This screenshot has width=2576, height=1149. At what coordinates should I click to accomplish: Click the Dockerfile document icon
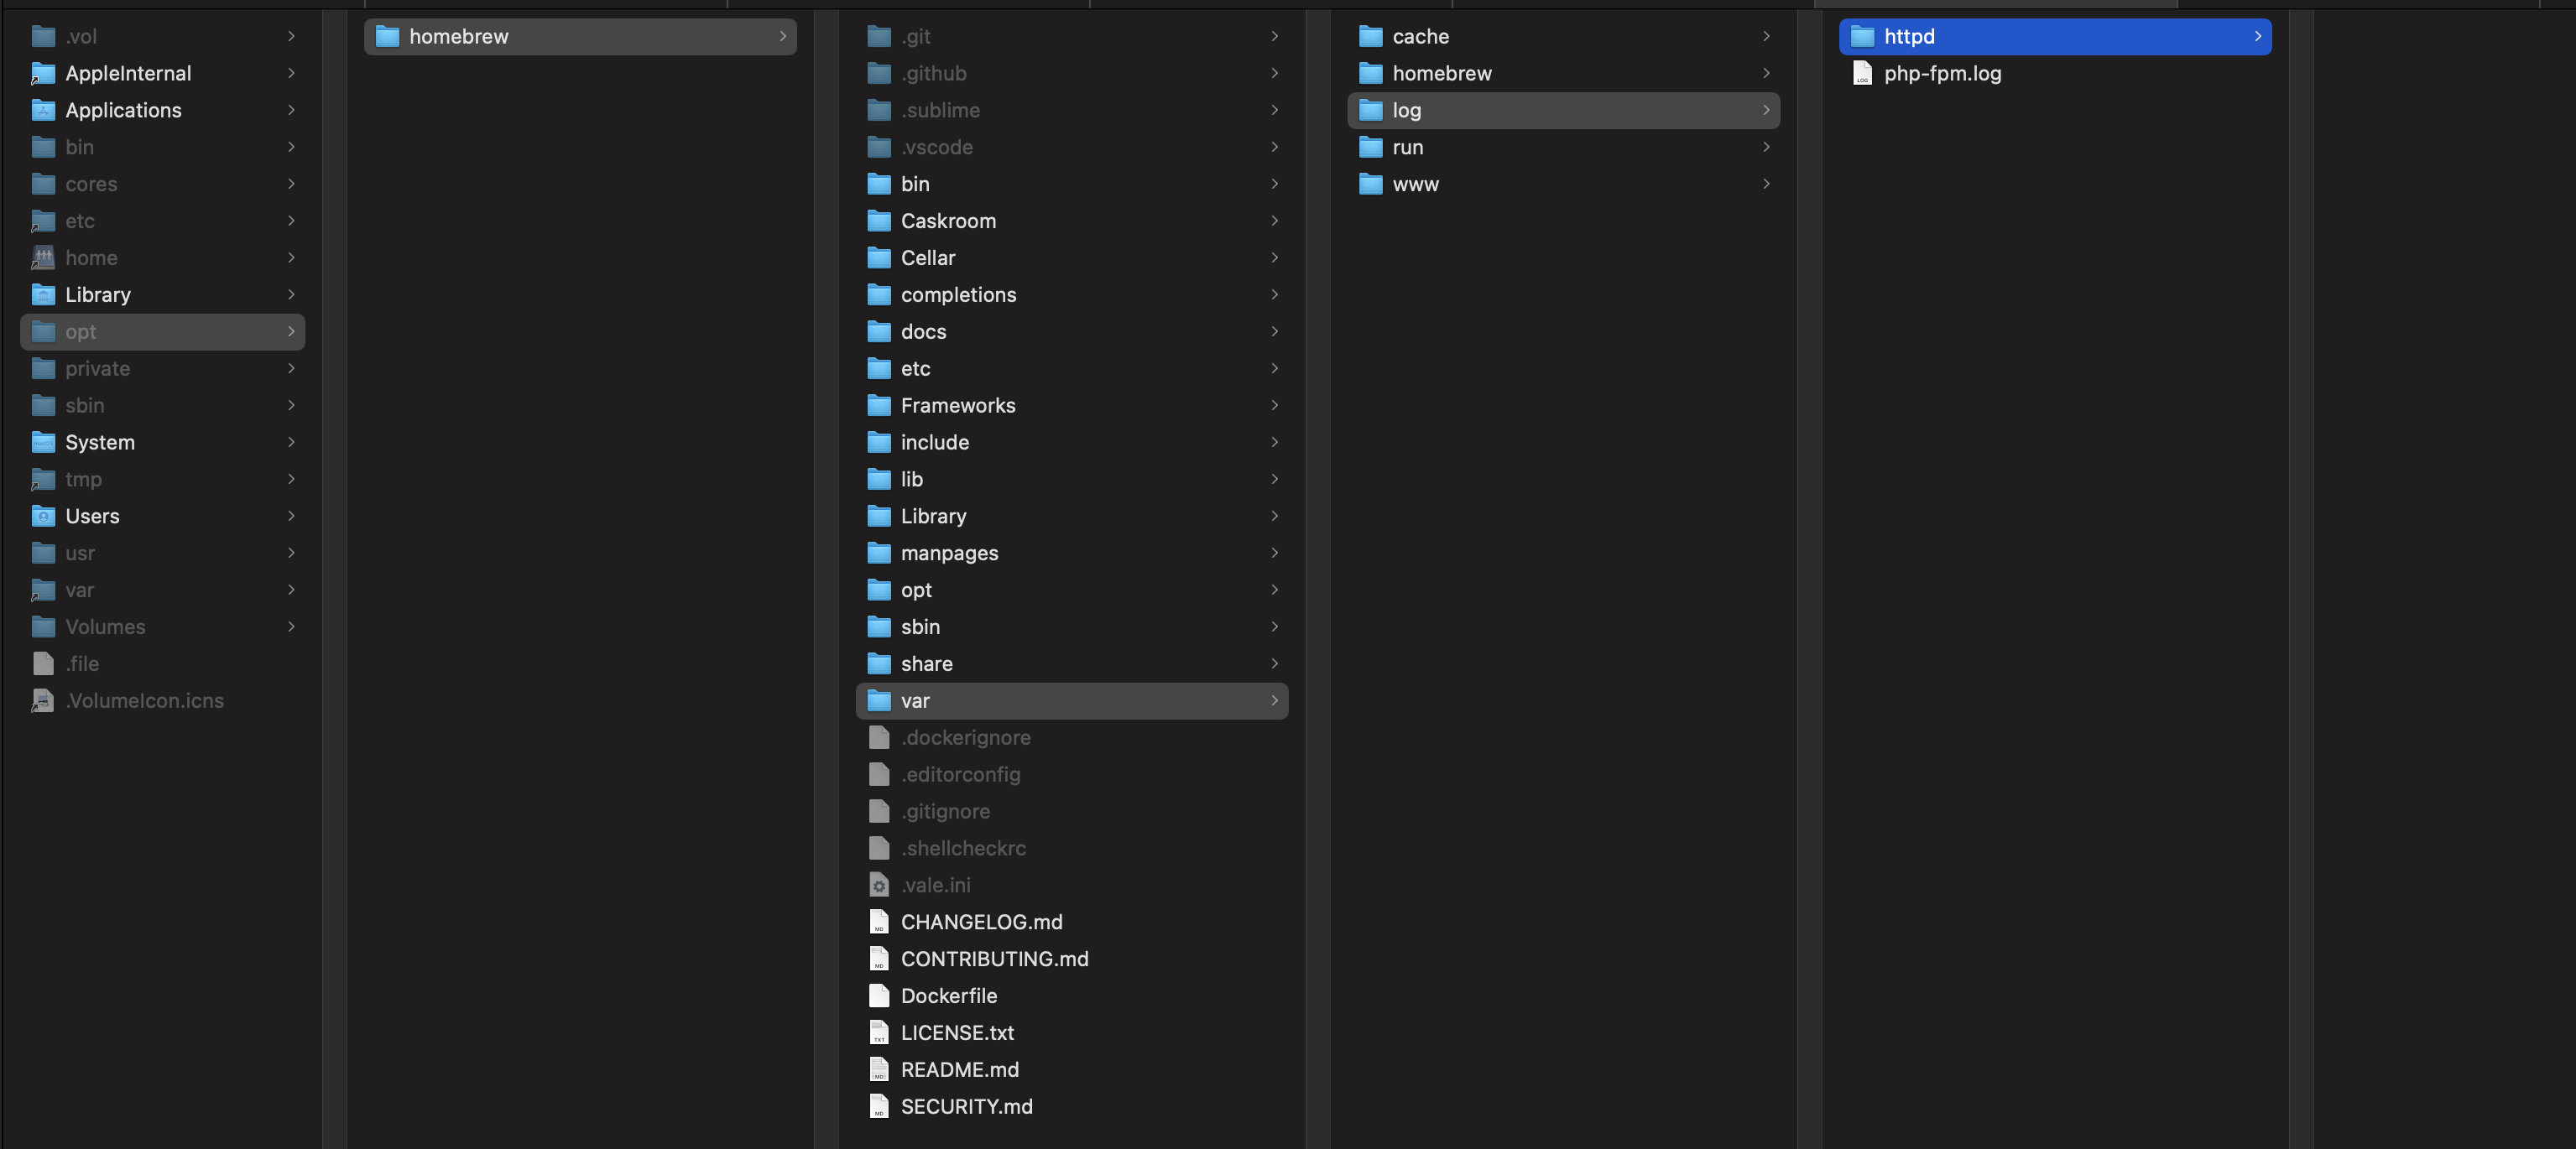tap(878, 996)
